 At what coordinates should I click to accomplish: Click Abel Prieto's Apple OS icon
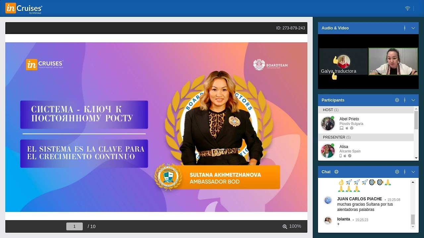click(347, 128)
